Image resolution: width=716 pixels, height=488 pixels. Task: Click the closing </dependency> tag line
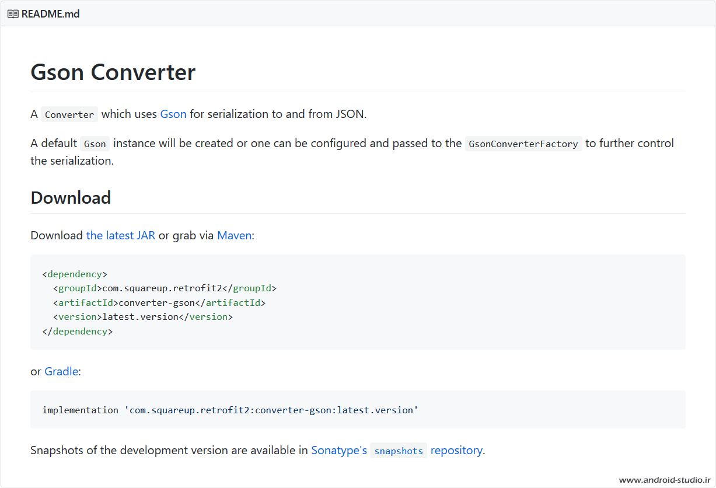pyautogui.click(x=78, y=331)
